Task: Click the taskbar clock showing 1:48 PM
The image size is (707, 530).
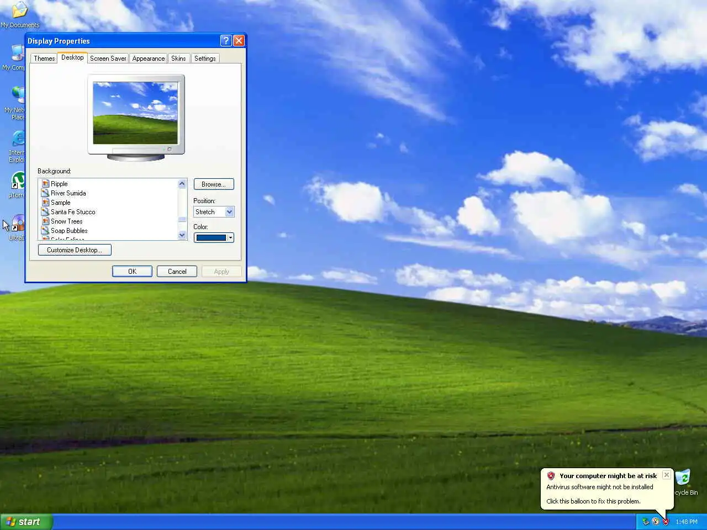Action: click(x=687, y=522)
